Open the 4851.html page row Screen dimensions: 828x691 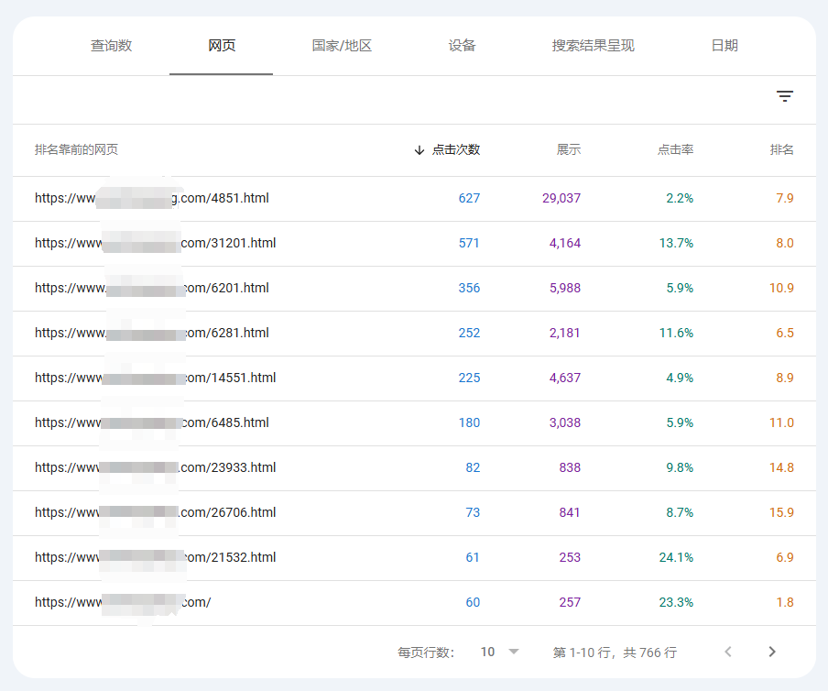(x=414, y=199)
